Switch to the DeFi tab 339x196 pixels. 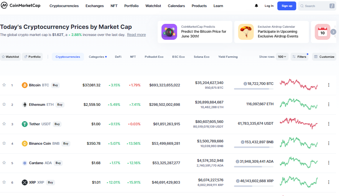(118, 57)
